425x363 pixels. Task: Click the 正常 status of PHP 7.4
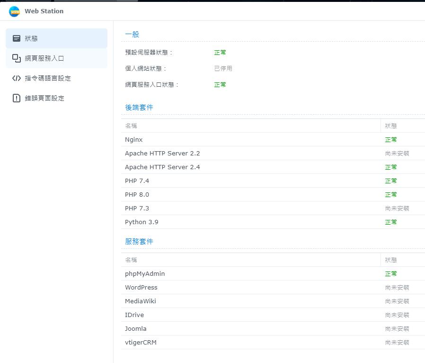tap(391, 181)
